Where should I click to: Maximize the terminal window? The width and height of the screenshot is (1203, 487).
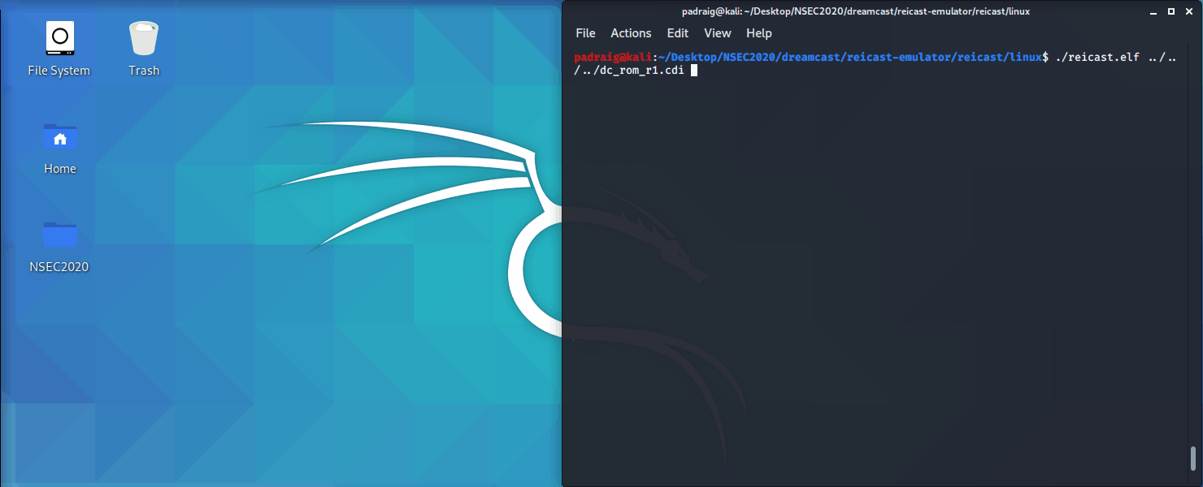pyautogui.click(x=1171, y=11)
